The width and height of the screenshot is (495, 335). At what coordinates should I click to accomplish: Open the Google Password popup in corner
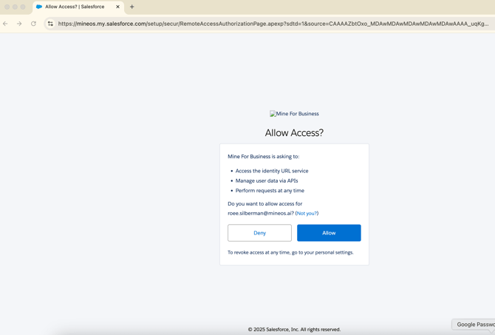tap(474, 325)
